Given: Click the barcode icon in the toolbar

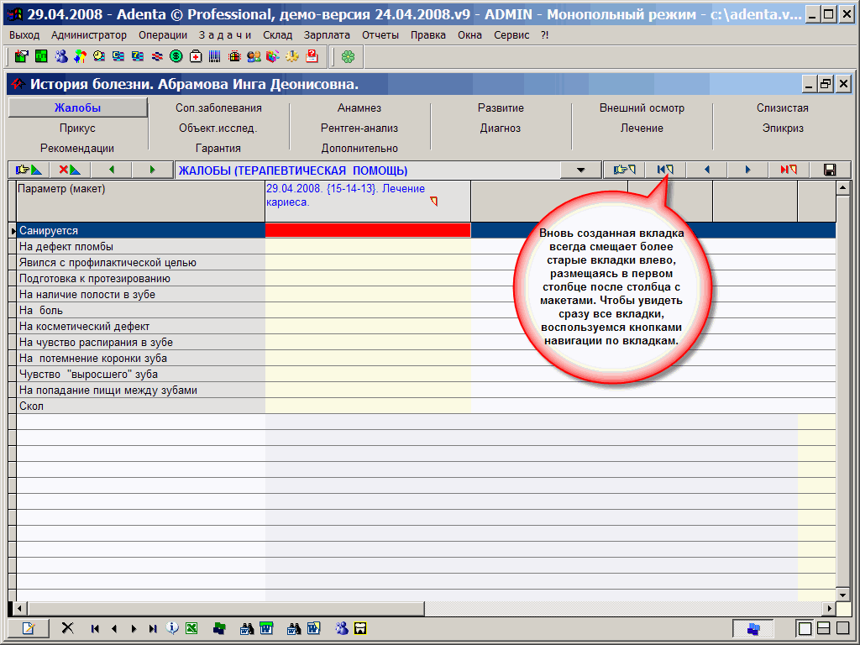Looking at the screenshot, I should coord(215,56).
